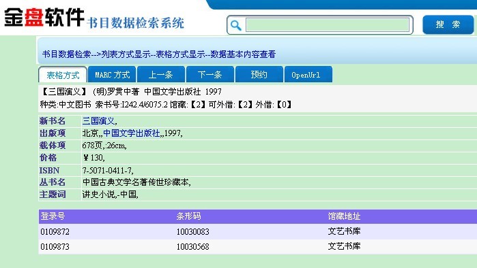Select accession number 0109873

tap(55, 246)
